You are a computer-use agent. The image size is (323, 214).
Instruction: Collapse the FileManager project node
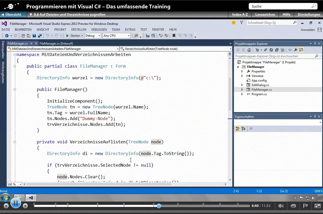tap(238, 67)
